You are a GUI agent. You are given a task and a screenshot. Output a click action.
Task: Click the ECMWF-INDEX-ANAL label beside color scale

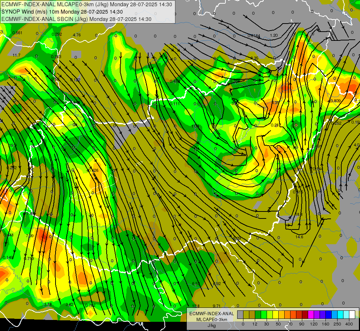pos(212,314)
